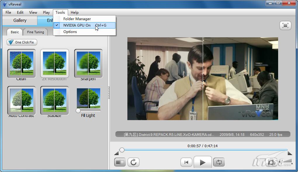This screenshot has width=298, height=172.
Task: Click the Fill Light tree thumbnail
Action: (88, 98)
